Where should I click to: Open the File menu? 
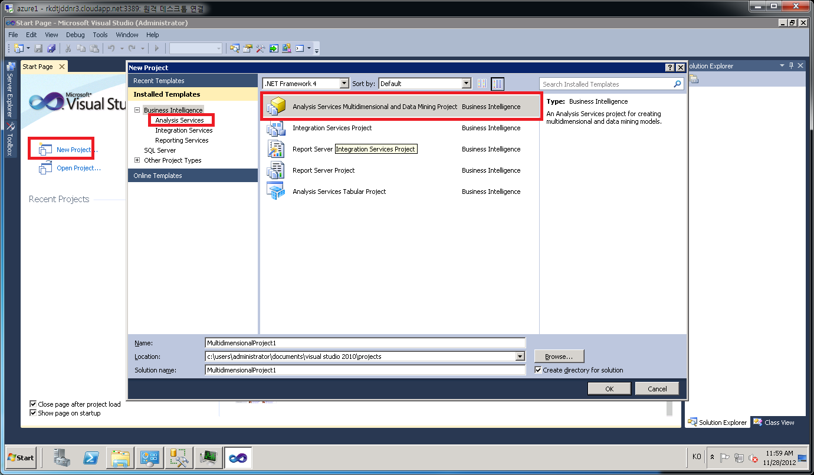[x=13, y=35]
